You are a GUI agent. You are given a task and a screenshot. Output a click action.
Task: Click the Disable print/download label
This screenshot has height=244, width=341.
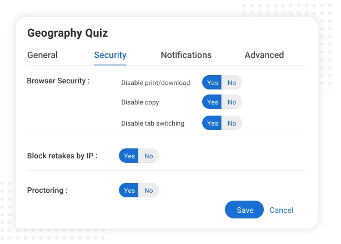click(156, 83)
